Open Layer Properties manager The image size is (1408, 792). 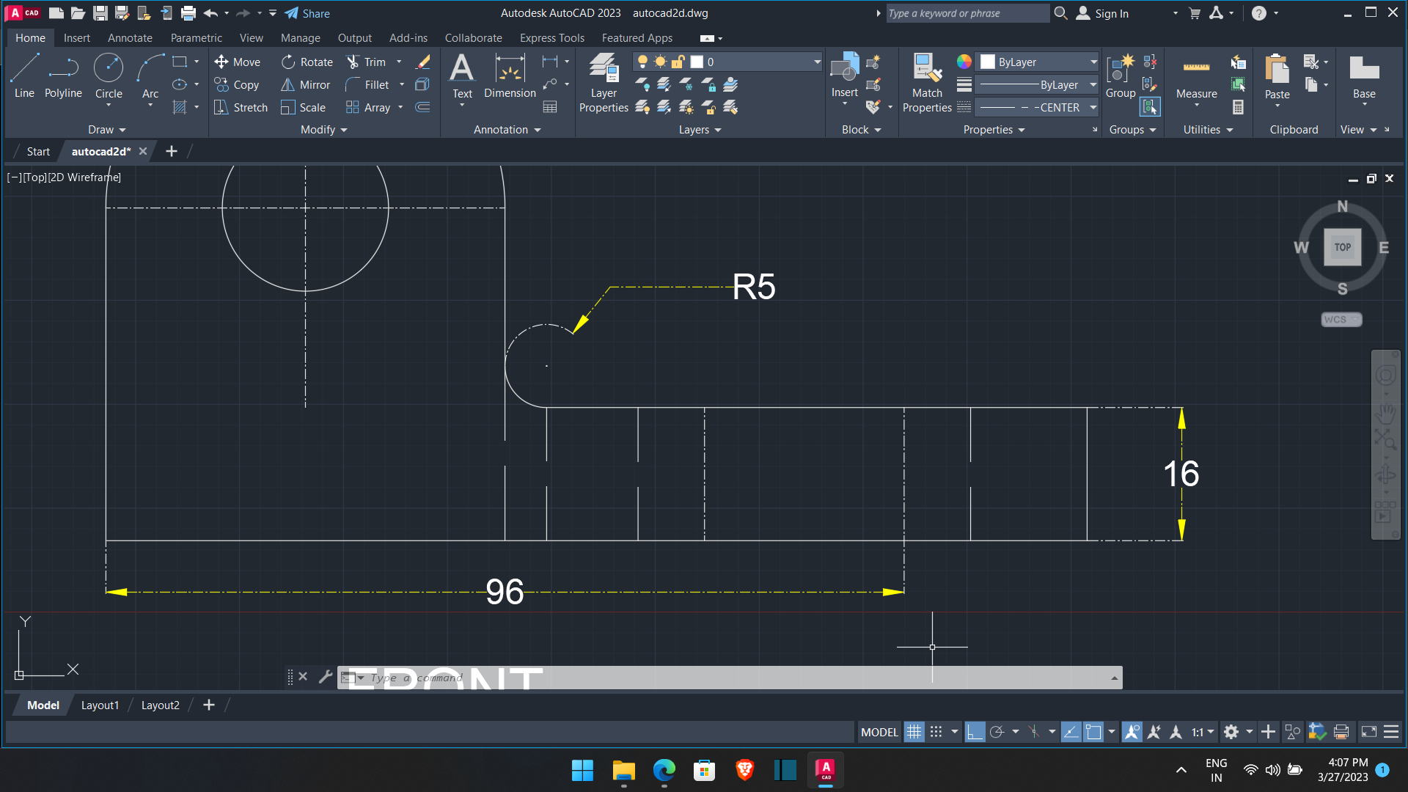tap(603, 81)
